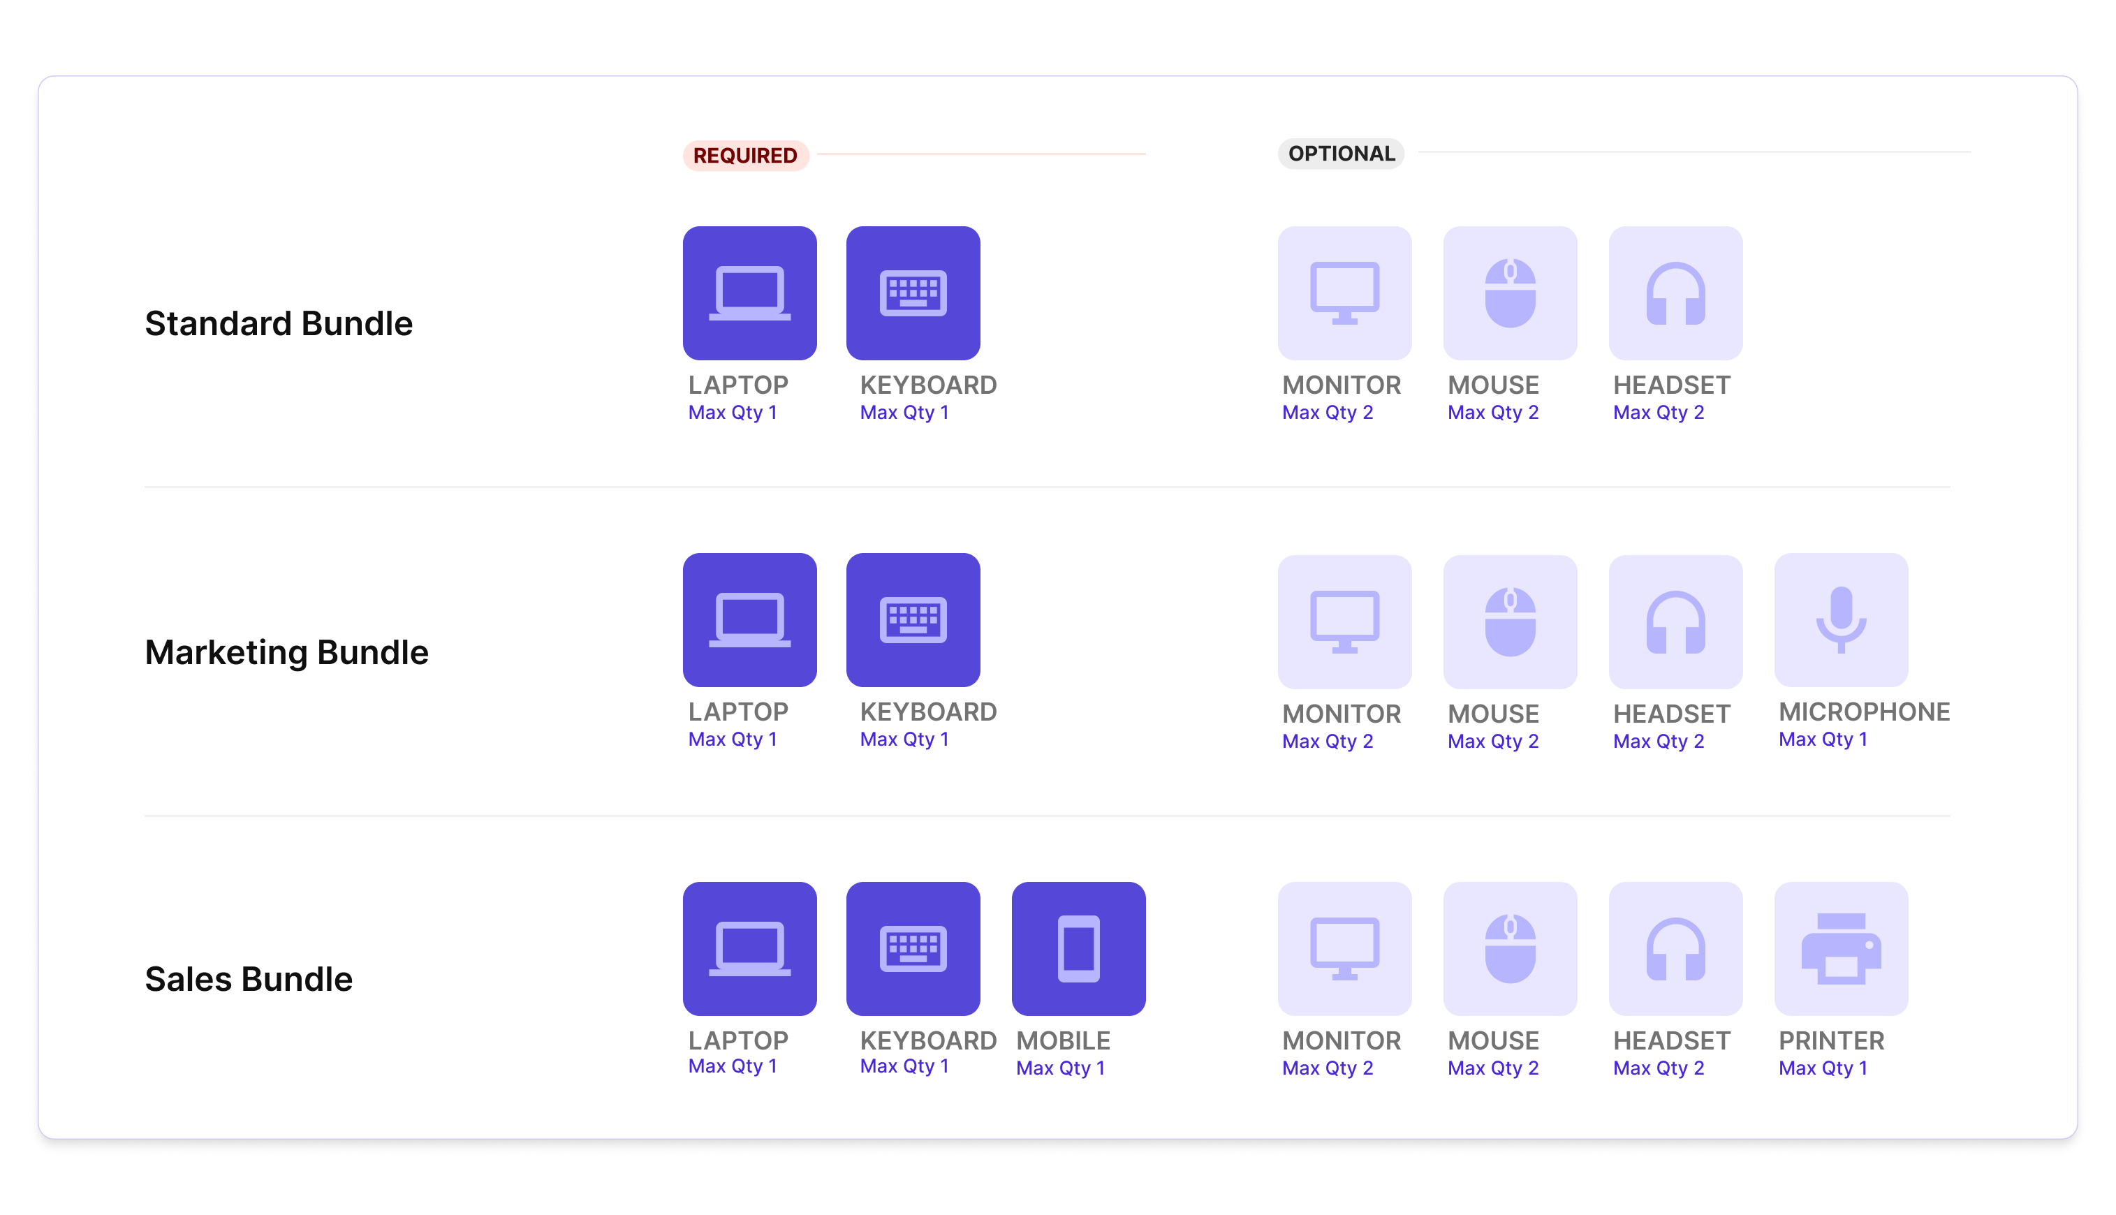2116x1215 pixels.
Task: Click the MONITOR label in Marketing Bundle
Action: point(1341,714)
